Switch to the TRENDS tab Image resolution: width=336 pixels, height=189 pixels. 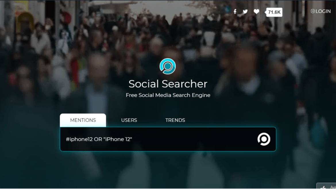[175, 120]
